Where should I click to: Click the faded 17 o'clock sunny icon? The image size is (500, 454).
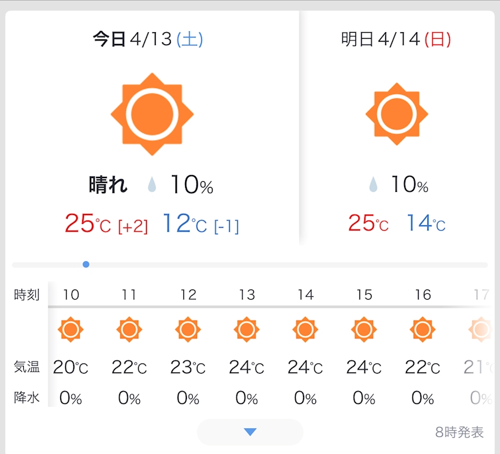tap(480, 329)
